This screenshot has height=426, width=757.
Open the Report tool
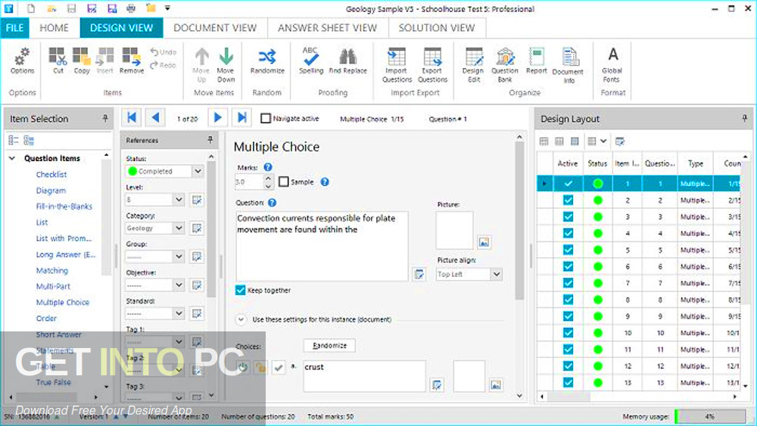tap(537, 61)
